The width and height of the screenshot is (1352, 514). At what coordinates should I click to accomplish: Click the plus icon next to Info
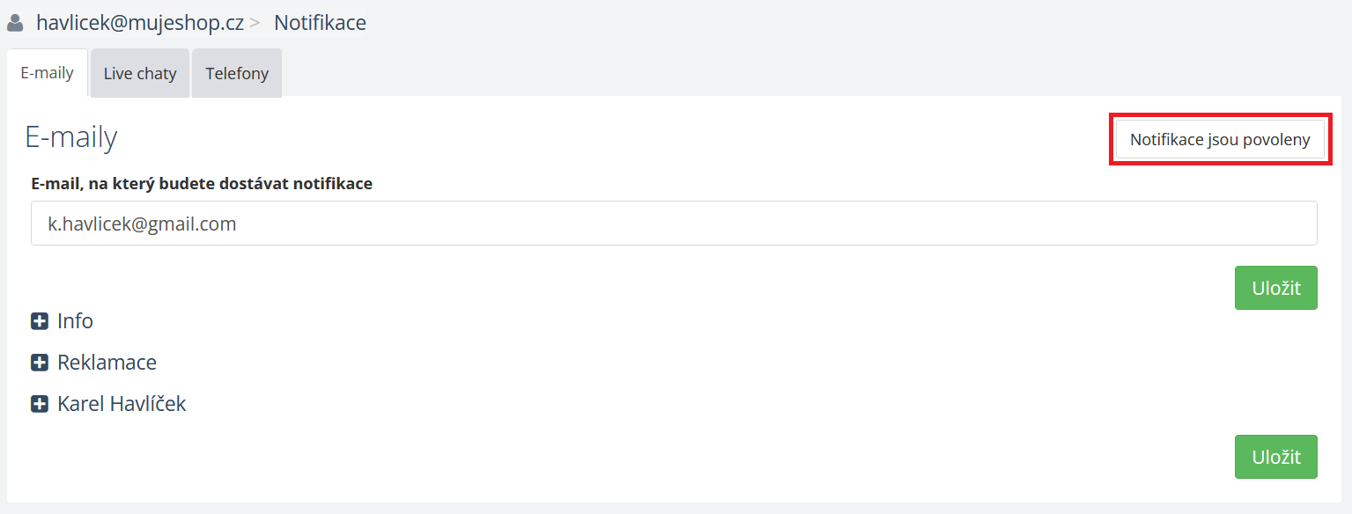(x=40, y=321)
